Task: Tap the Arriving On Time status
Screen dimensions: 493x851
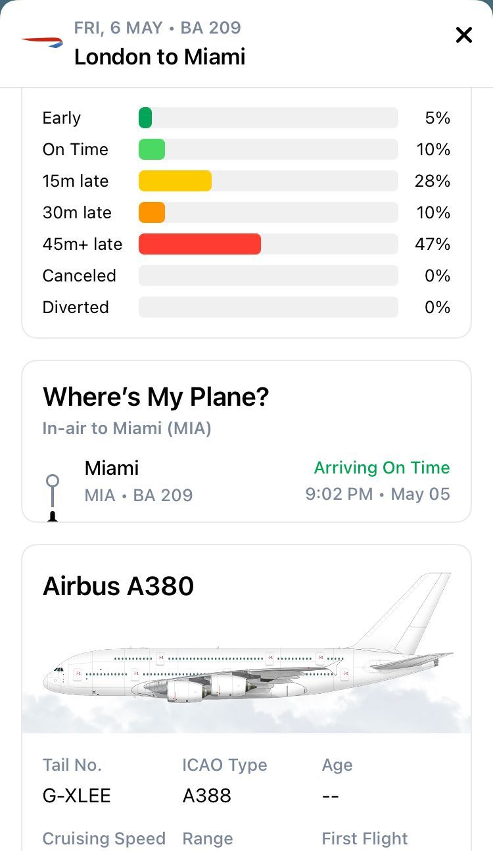Action: pyautogui.click(x=382, y=468)
